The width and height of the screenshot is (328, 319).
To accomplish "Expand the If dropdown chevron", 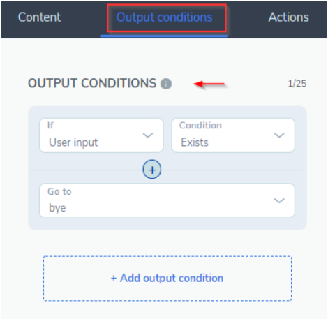I will point(148,135).
